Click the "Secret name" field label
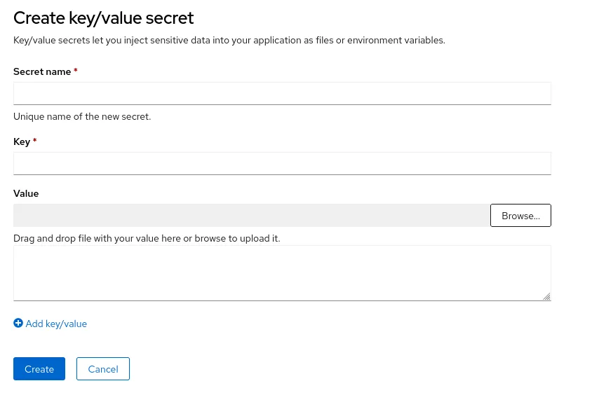Image resolution: width=592 pixels, height=402 pixels. coord(42,71)
